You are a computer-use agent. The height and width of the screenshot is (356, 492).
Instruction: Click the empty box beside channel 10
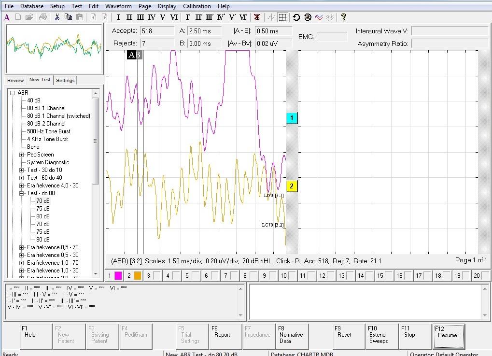pyautogui.click(x=292, y=276)
